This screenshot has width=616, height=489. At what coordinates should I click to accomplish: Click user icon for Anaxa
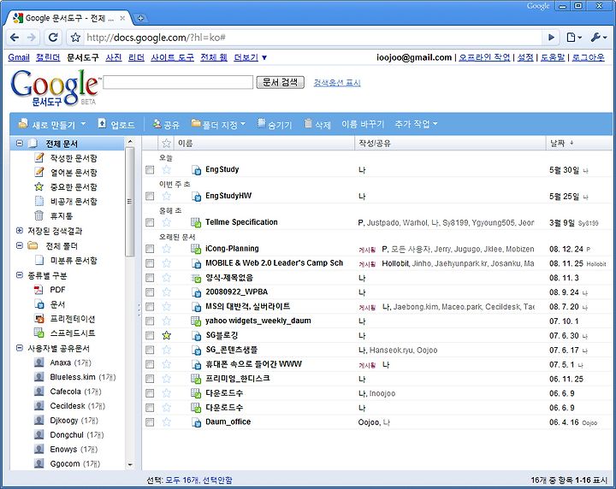tap(38, 362)
